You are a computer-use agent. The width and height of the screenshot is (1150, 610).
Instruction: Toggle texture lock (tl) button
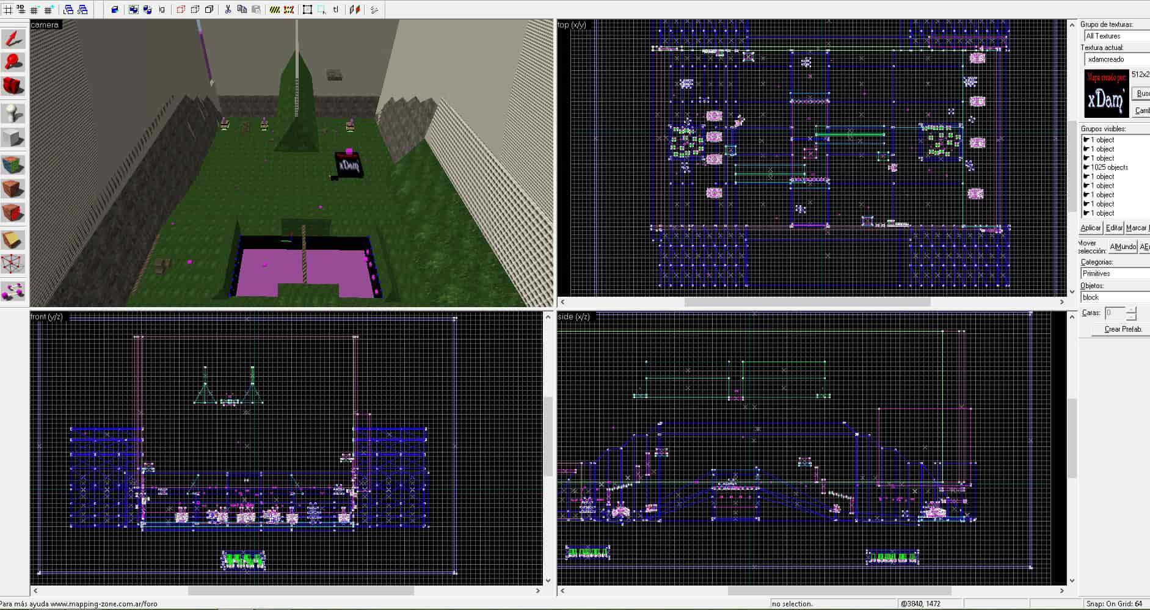click(x=335, y=9)
